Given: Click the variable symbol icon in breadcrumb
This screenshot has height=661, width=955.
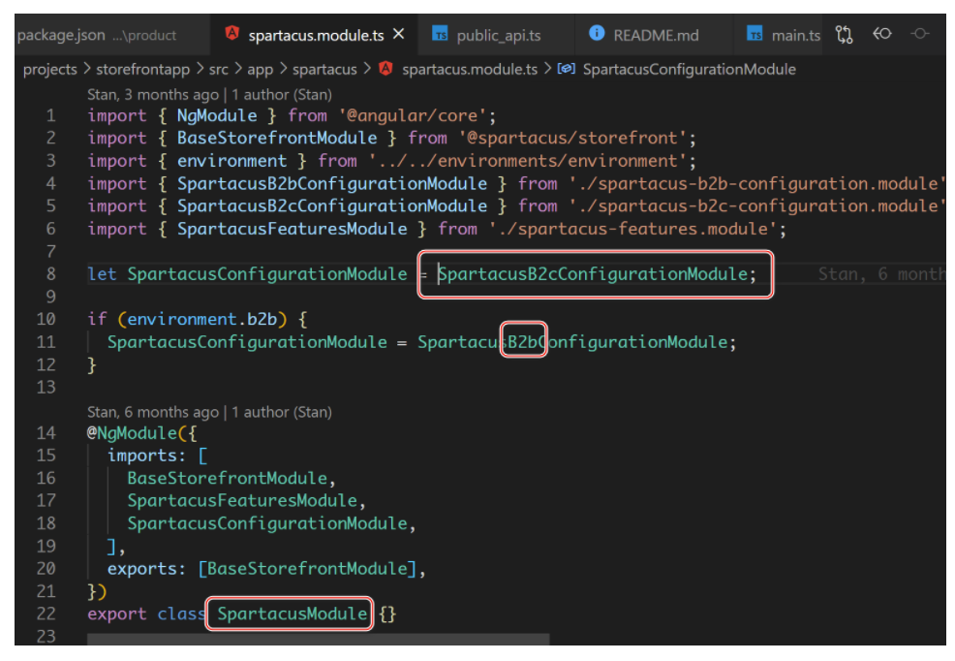Looking at the screenshot, I should point(567,68).
